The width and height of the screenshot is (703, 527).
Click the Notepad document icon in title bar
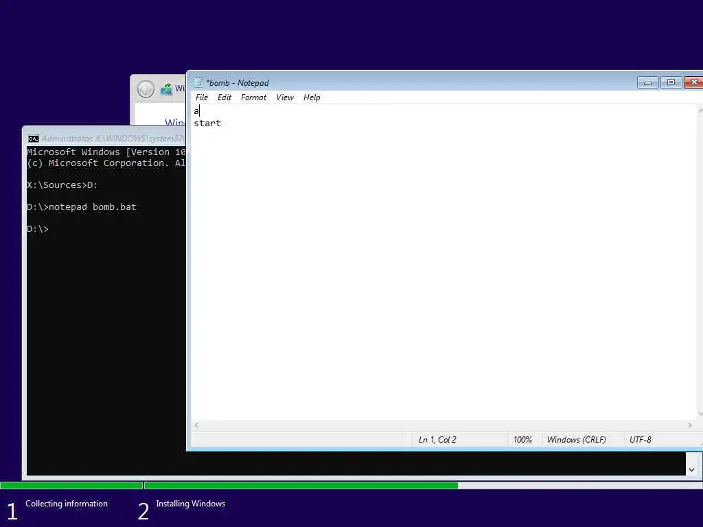tap(198, 82)
